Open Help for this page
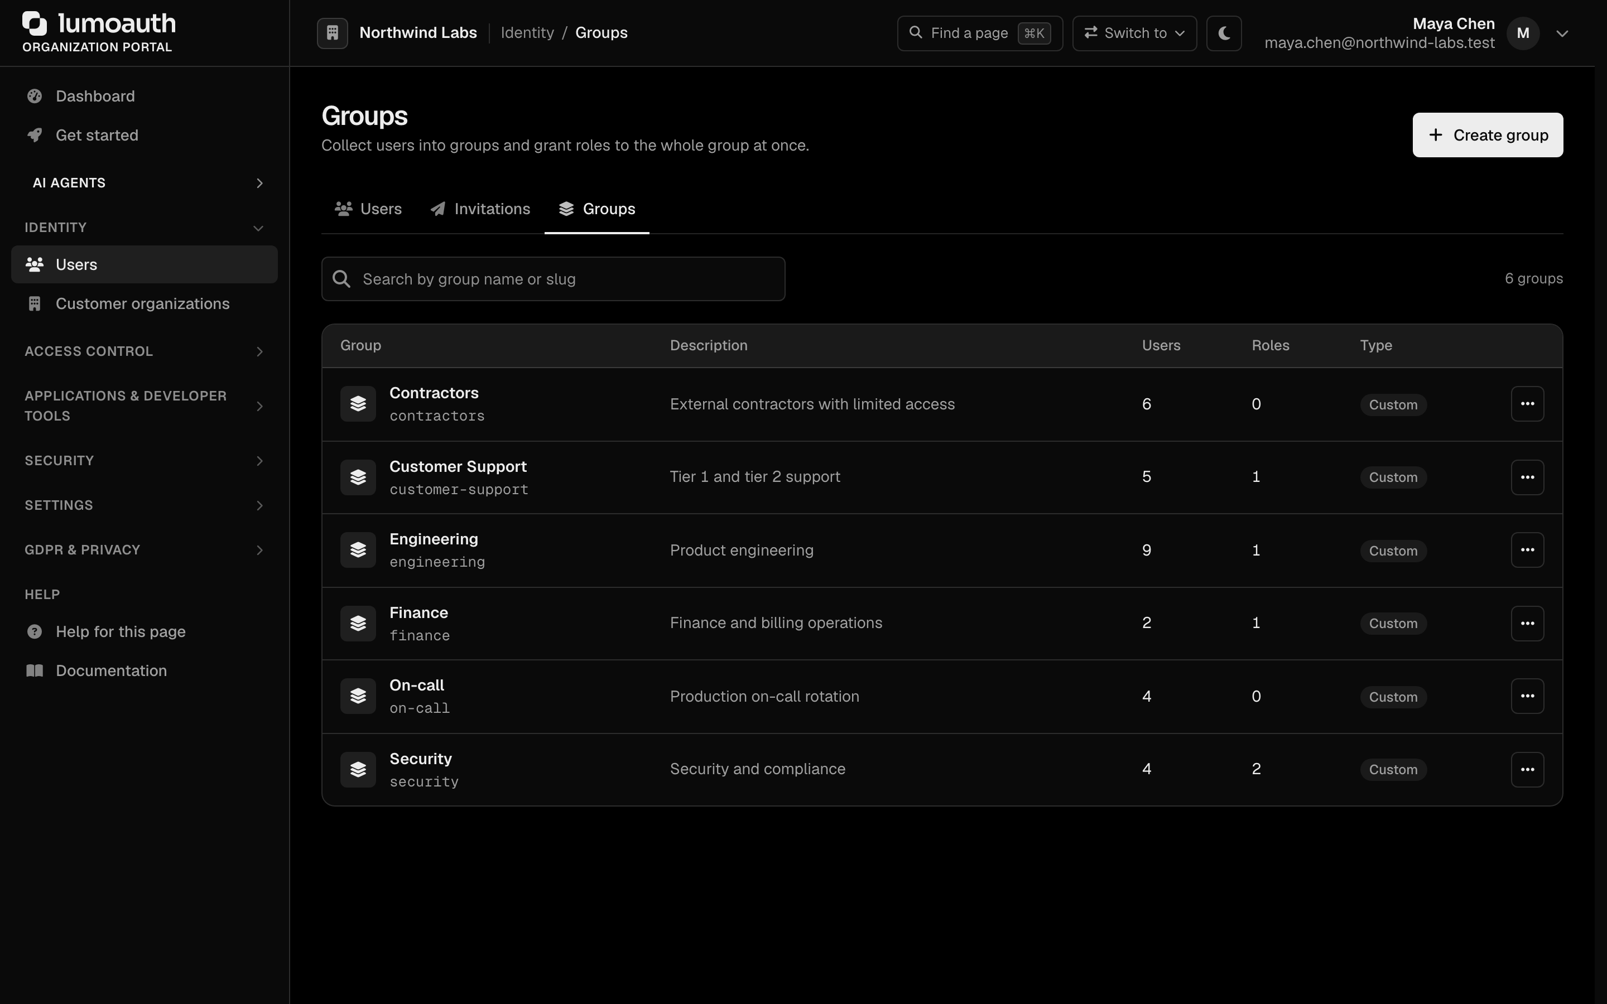1607x1004 pixels. (144, 631)
